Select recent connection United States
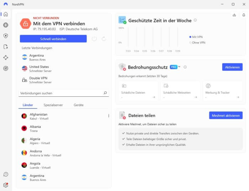This screenshot has width=249, height=191. [64, 69]
